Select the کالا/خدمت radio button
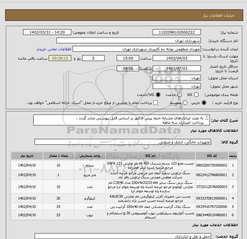Screen dimensions: 247x239 pyautogui.click(x=158, y=95)
